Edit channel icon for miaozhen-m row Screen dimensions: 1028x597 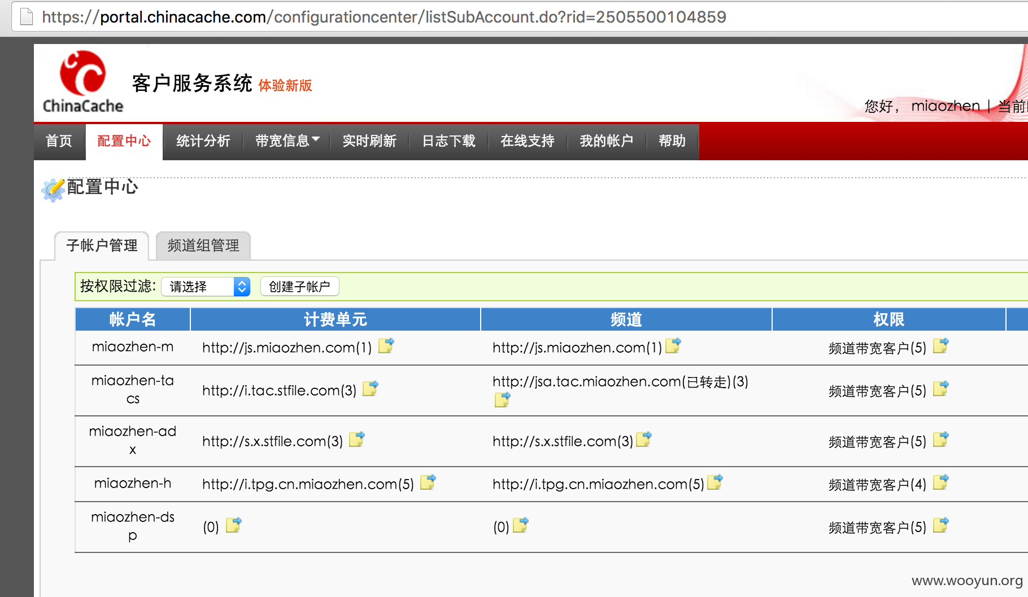(673, 345)
